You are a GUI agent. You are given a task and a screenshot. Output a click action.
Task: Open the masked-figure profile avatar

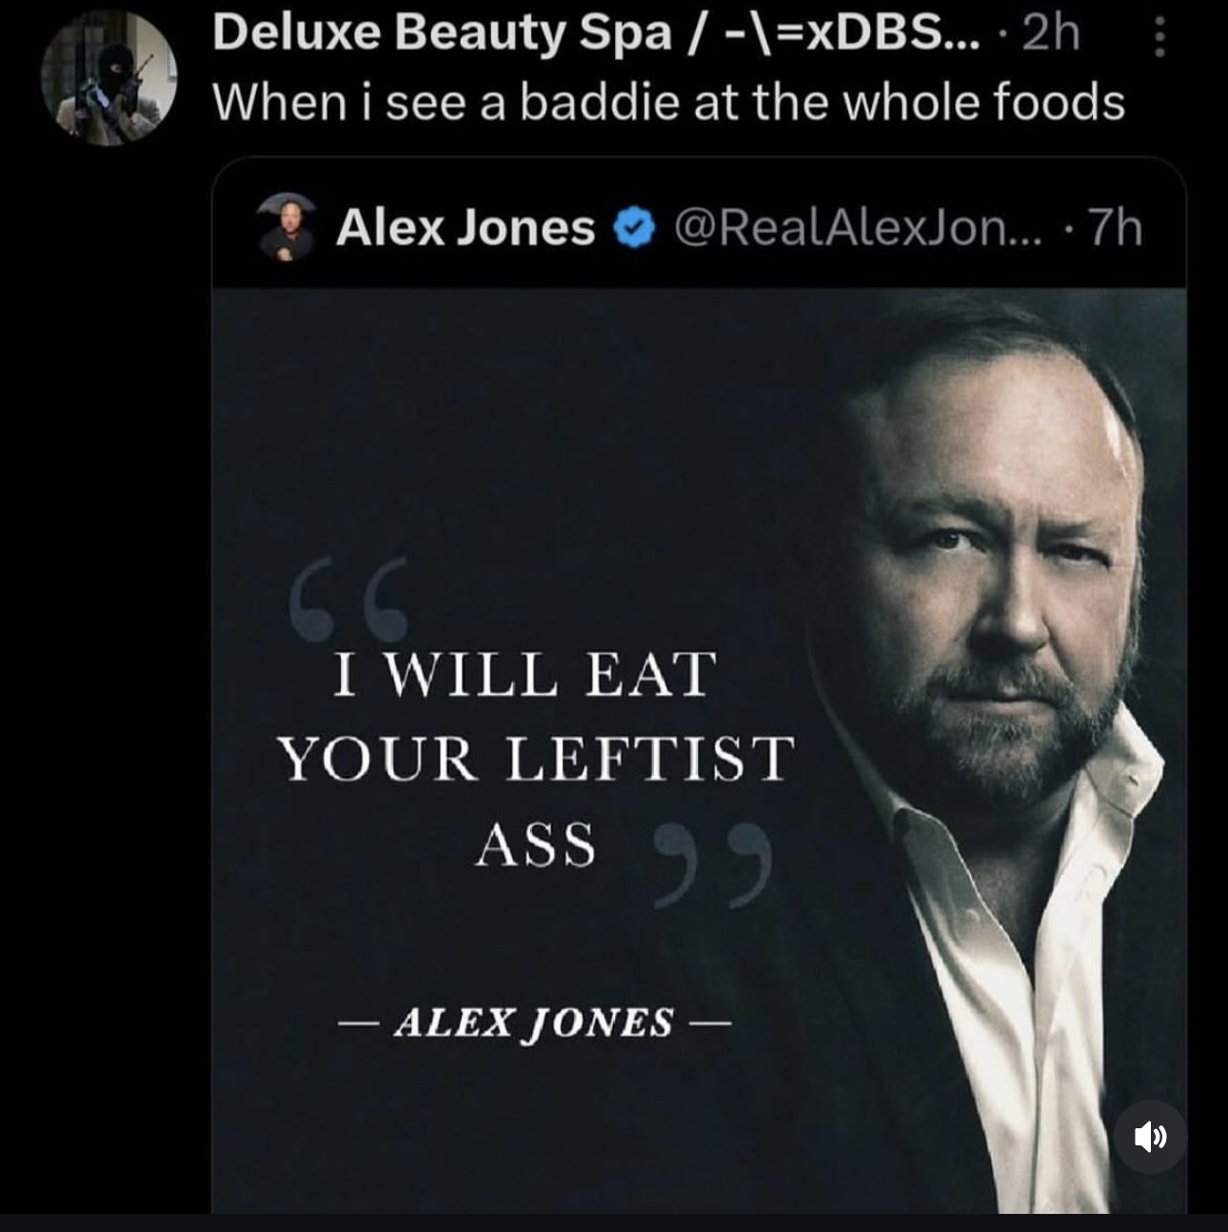tap(110, 78)
